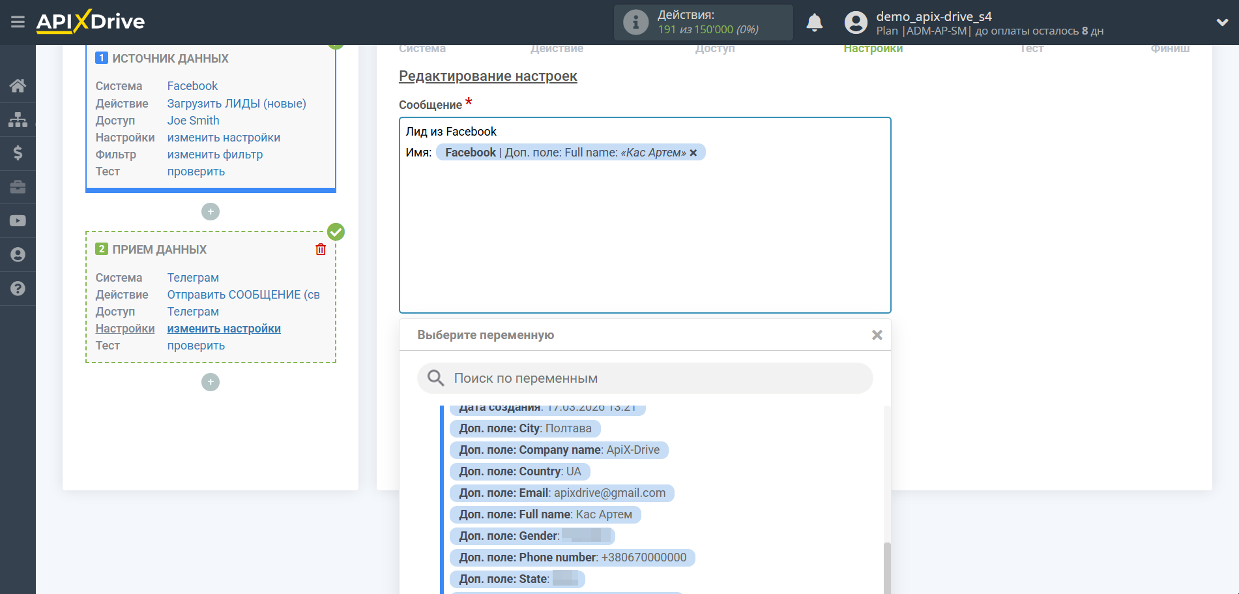Add a step below the data receiver block

tap(211, 382)
